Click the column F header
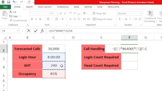 (129, 38)
